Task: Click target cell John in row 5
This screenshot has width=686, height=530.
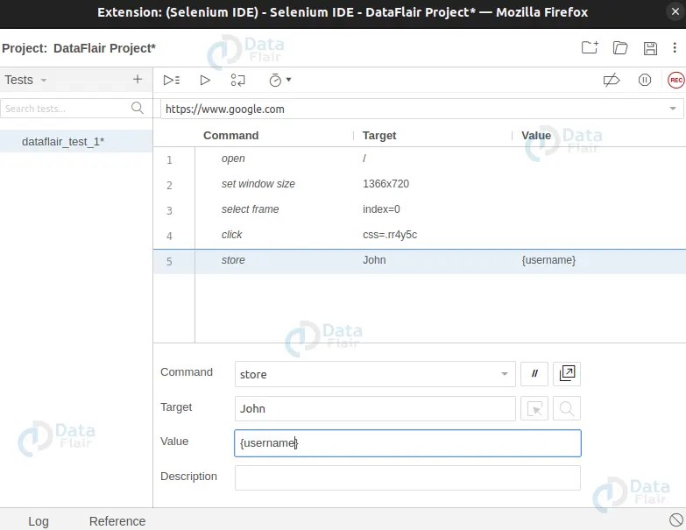Action: coord(374,260)
